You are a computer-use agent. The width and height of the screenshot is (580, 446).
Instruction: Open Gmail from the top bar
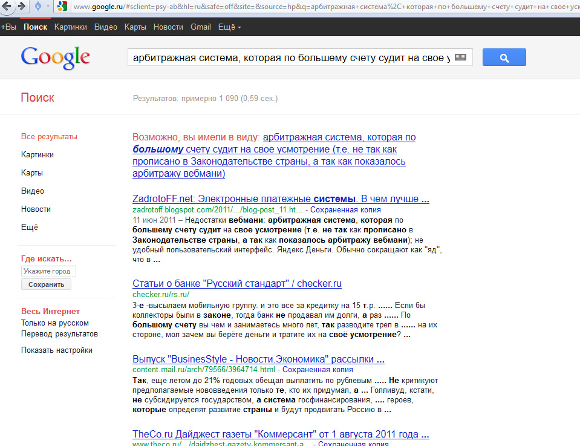coord(201,27)
